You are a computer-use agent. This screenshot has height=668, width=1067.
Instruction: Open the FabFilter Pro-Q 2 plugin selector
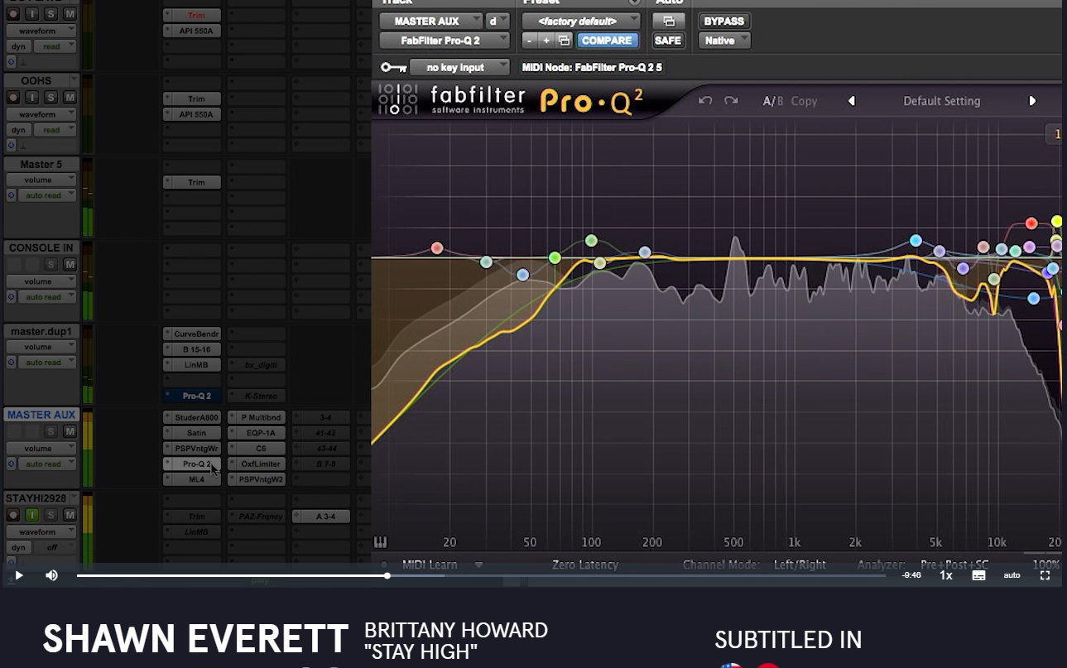point(445,41)
